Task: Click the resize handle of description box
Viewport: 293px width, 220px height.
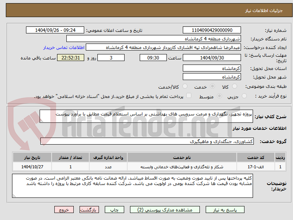Action: click(42, 121)
